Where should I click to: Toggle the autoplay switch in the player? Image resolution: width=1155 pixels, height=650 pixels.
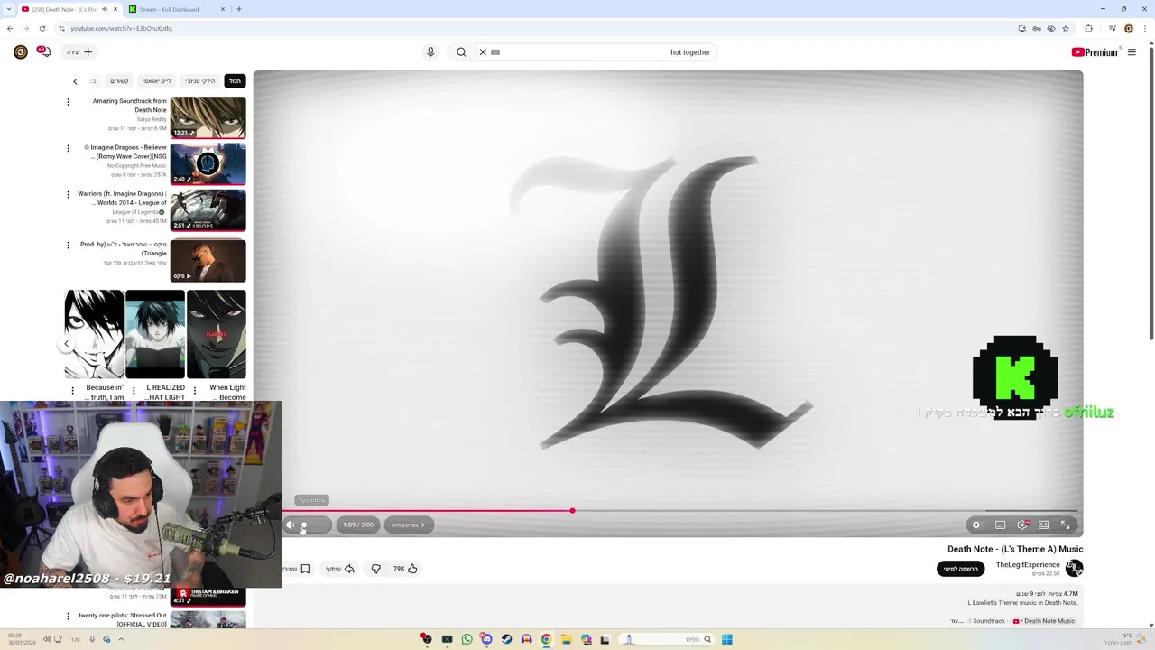click(x=976, y=525)
